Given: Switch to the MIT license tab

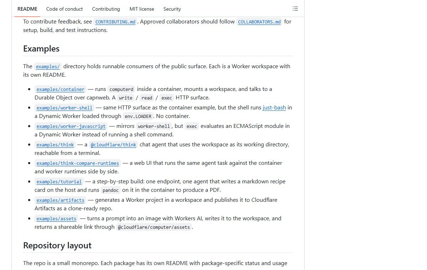Looking at the screenshot, I should pos(142,9).
